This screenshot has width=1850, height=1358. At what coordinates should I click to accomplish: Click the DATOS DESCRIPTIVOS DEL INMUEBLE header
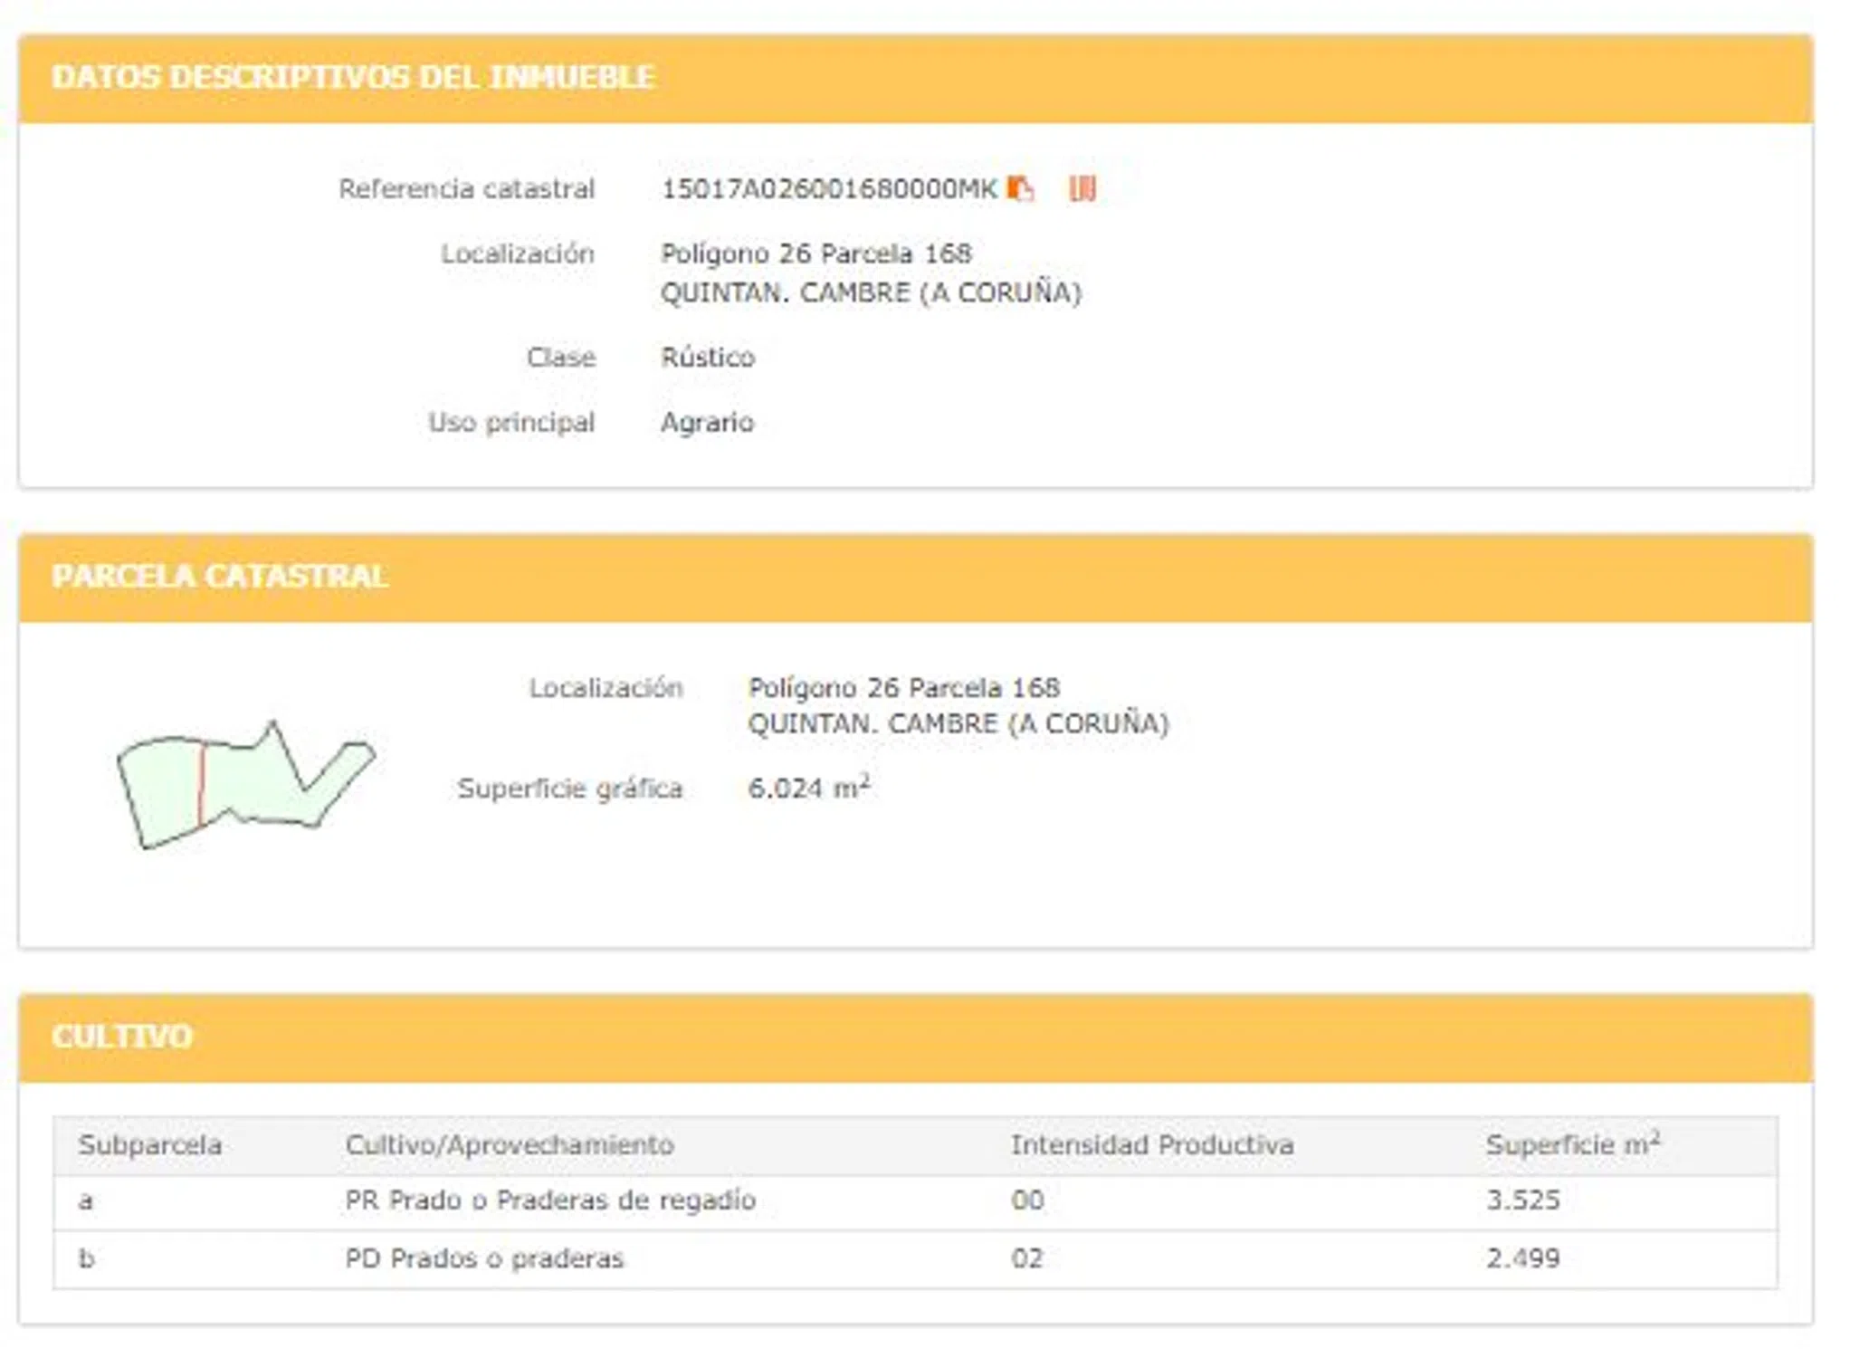(x=353, y=78)
